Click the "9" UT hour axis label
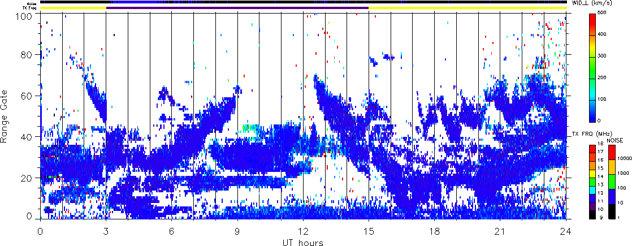Screen dimensions: 632x246 click(237, 232)
